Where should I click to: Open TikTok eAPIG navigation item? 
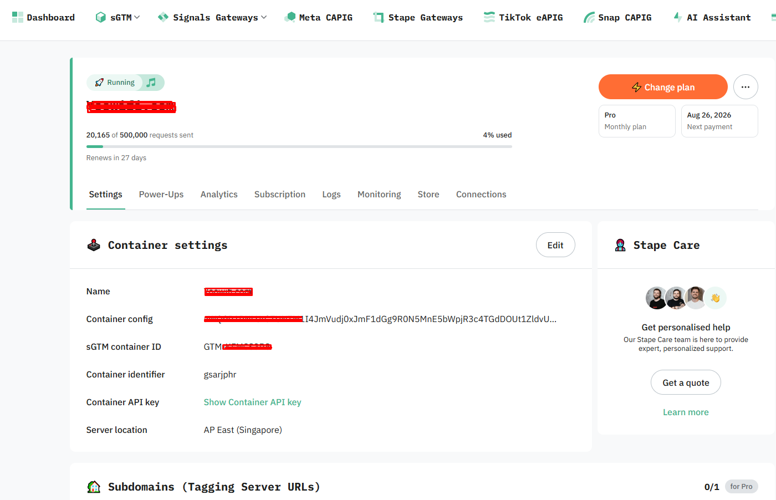tap(523, 17)
